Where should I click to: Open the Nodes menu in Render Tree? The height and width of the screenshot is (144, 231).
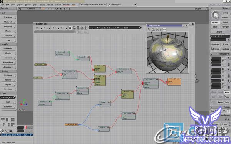55,28
